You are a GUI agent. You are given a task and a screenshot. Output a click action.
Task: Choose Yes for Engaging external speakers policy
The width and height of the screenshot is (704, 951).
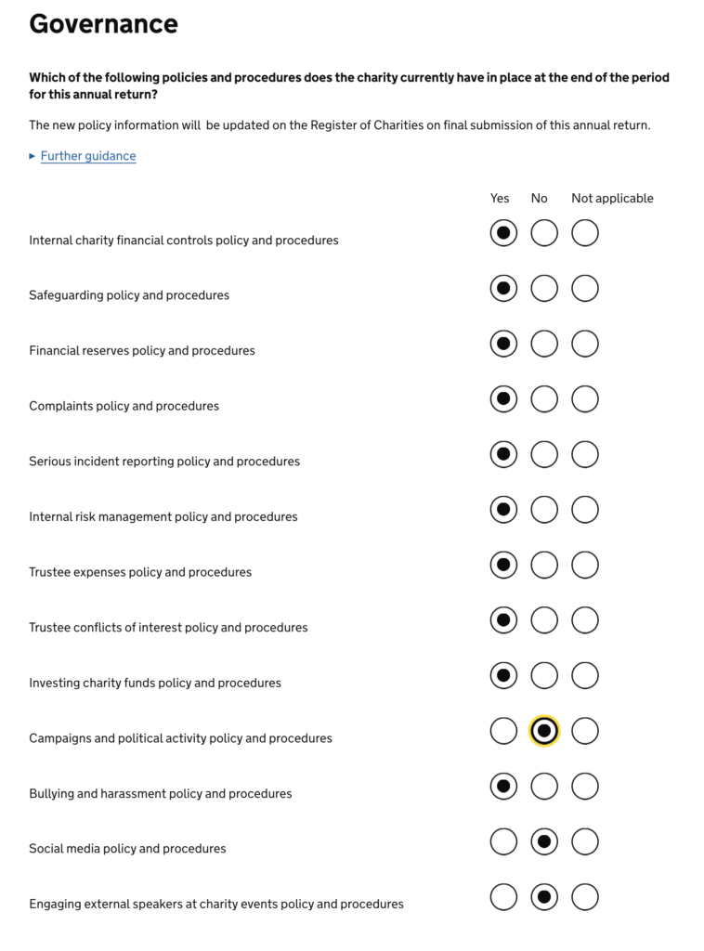(x=503, y=897)
